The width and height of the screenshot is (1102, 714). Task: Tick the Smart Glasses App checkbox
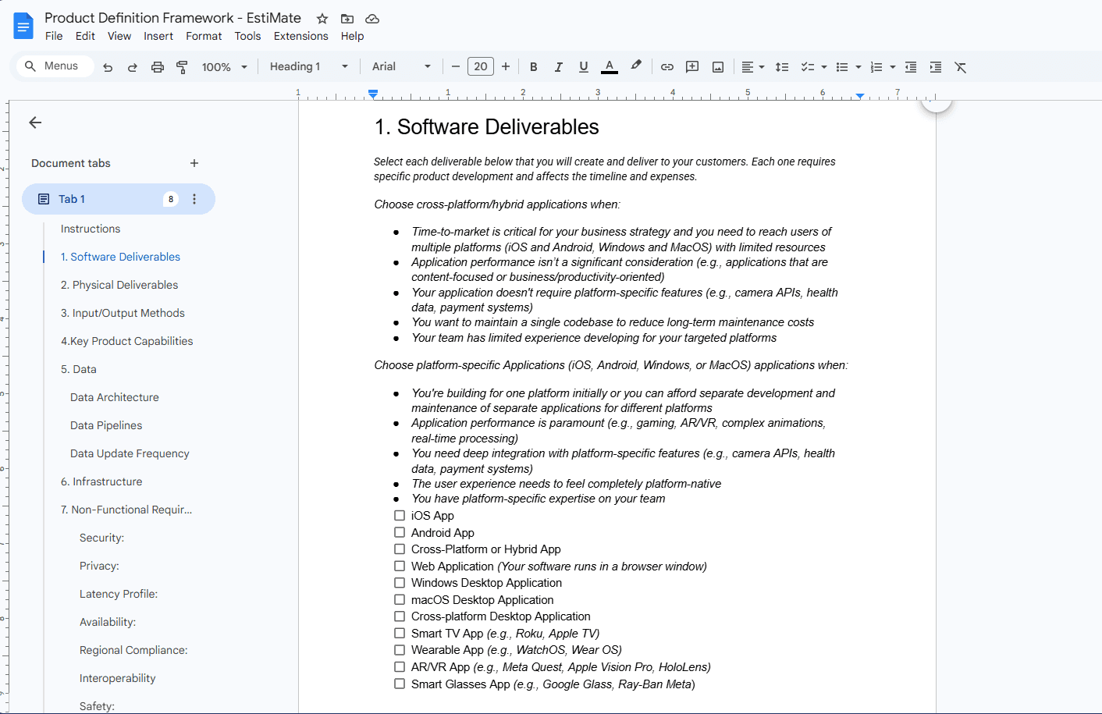coord(400,684)
